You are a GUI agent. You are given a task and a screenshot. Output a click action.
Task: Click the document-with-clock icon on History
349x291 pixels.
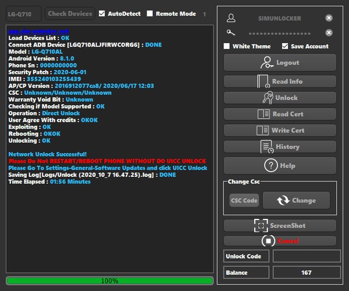click(x=267, y=147)
